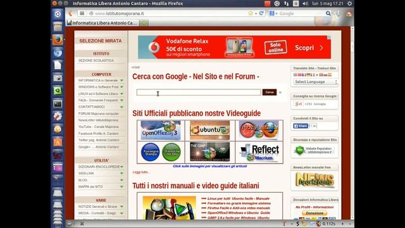Expand MAPPA del SITO arrow
The image size is (405, 228).
[121, 187]
